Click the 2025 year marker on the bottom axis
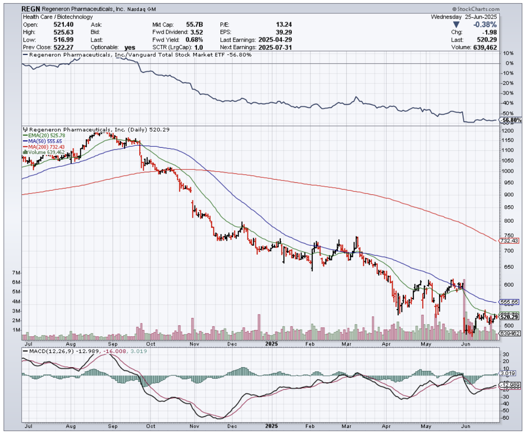 pos(271,429)
